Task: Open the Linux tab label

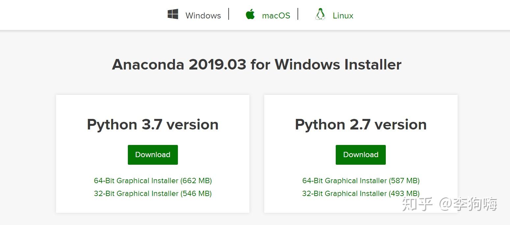Action: (x=343, y=15)
